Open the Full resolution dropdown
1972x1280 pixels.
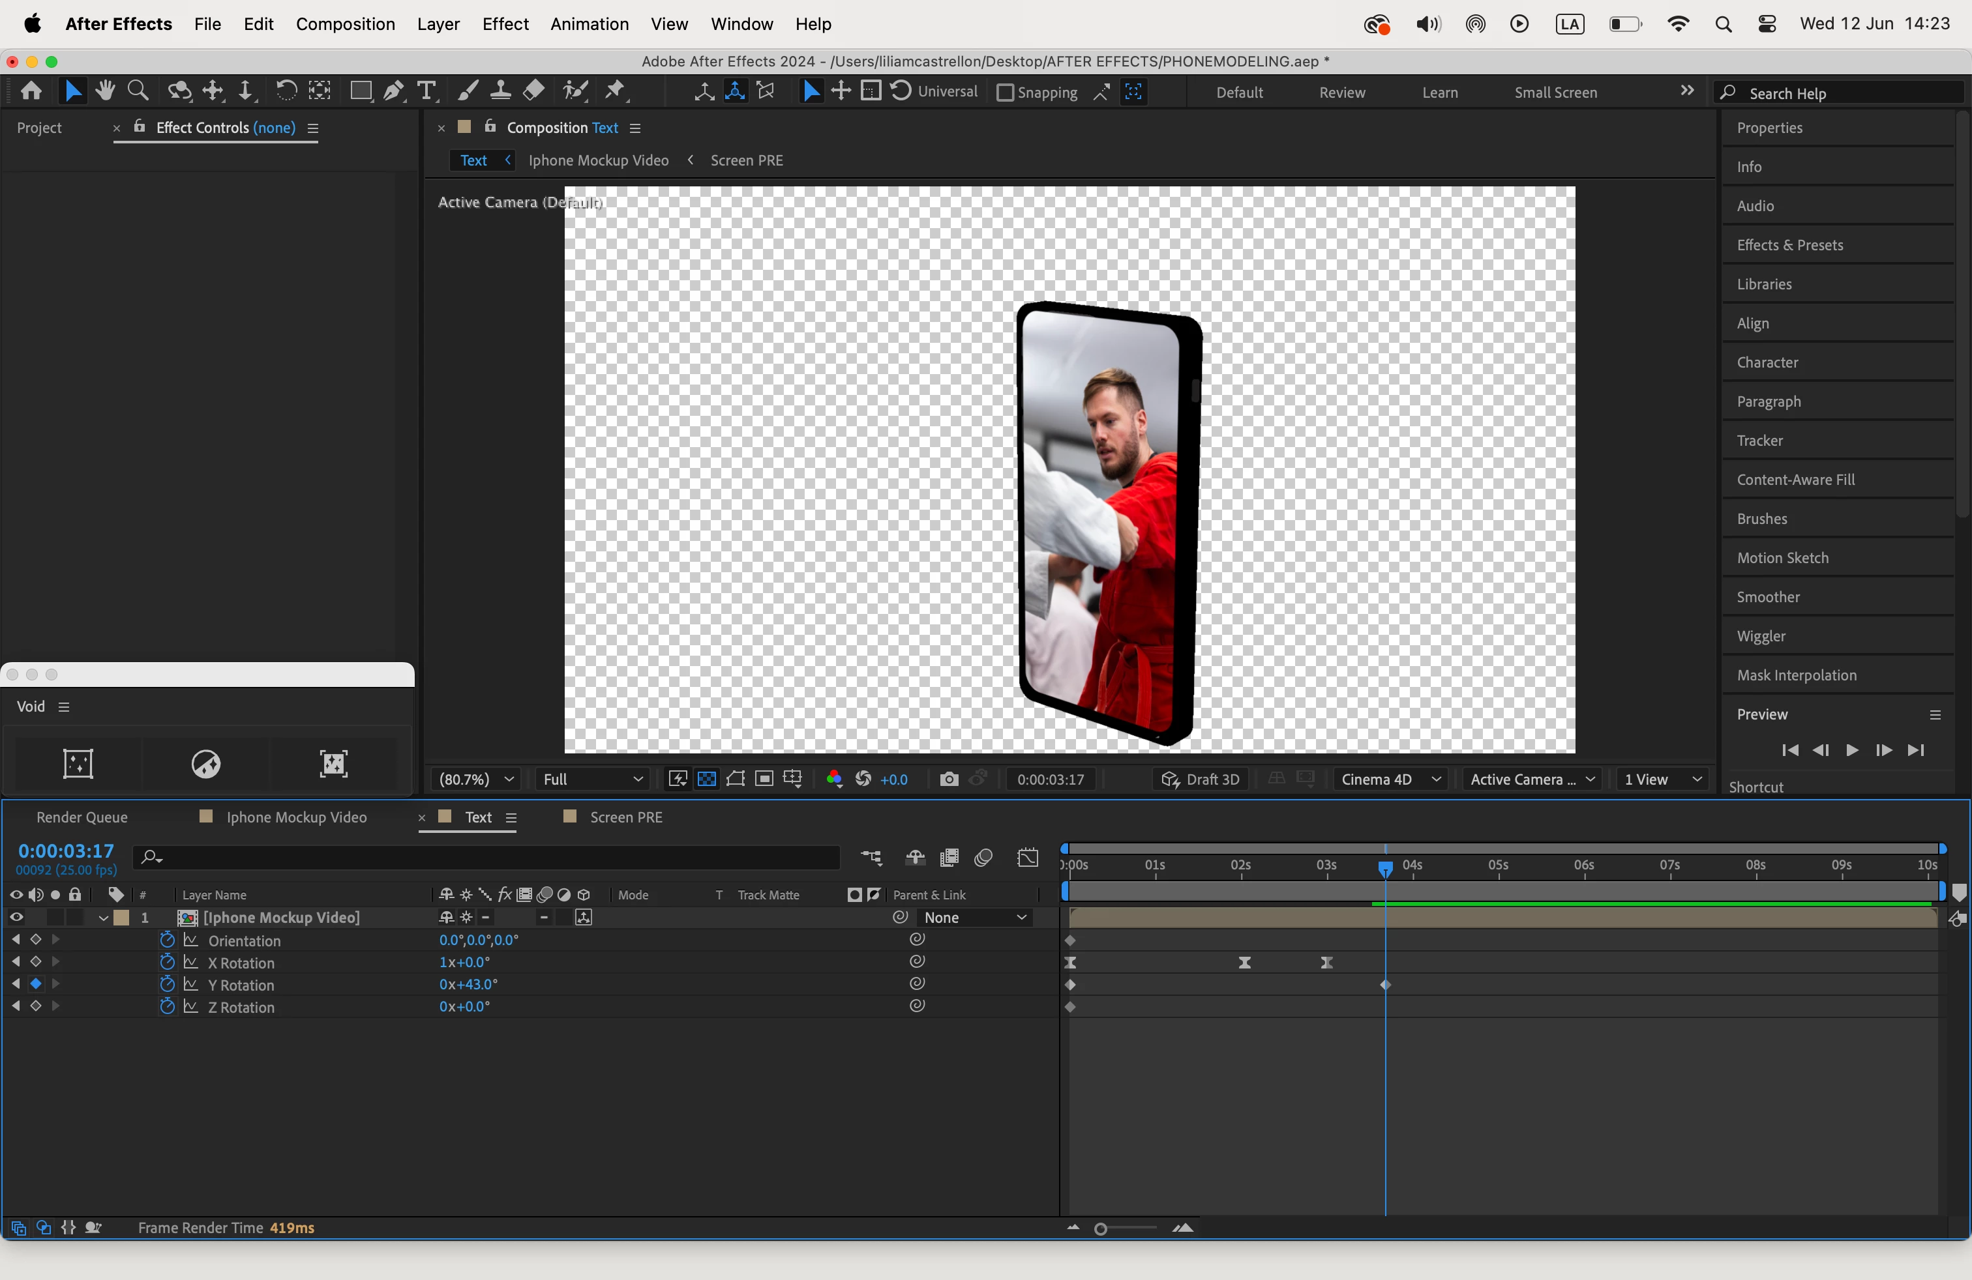(592, 779)
